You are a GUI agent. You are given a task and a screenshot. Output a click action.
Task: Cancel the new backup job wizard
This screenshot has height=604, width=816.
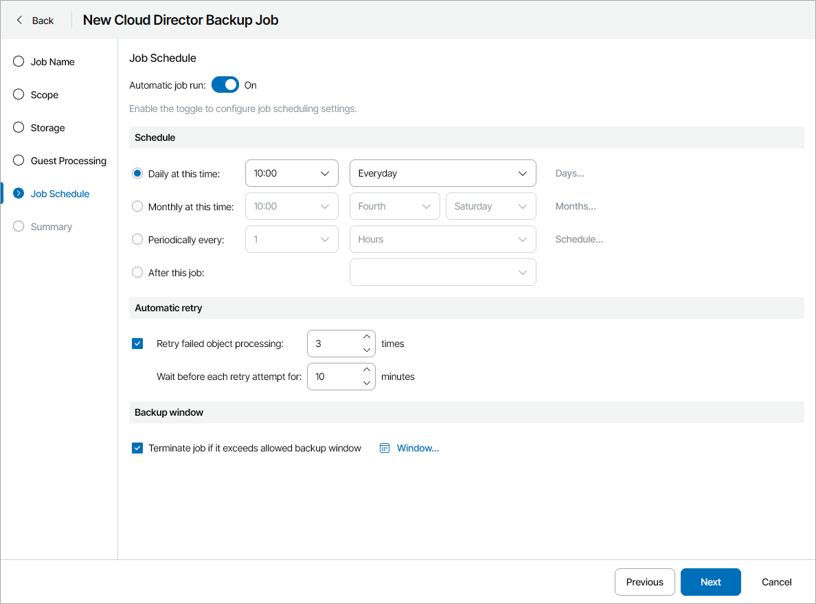point(776,582)
